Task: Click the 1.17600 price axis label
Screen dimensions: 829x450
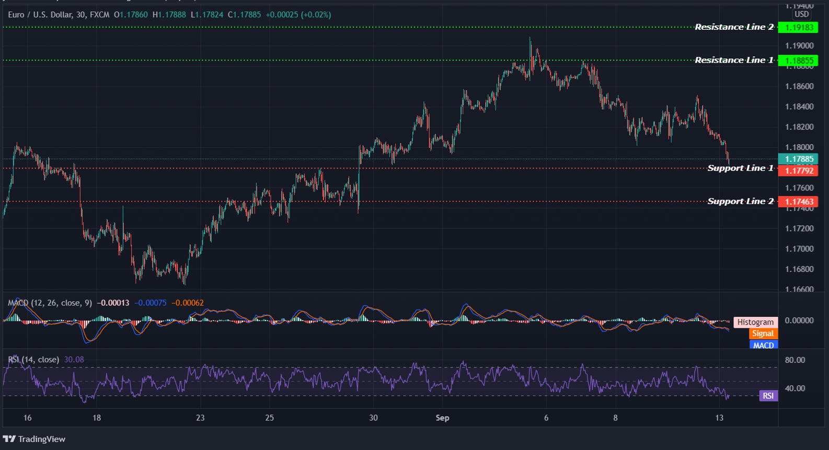Action: click(799, 188)
